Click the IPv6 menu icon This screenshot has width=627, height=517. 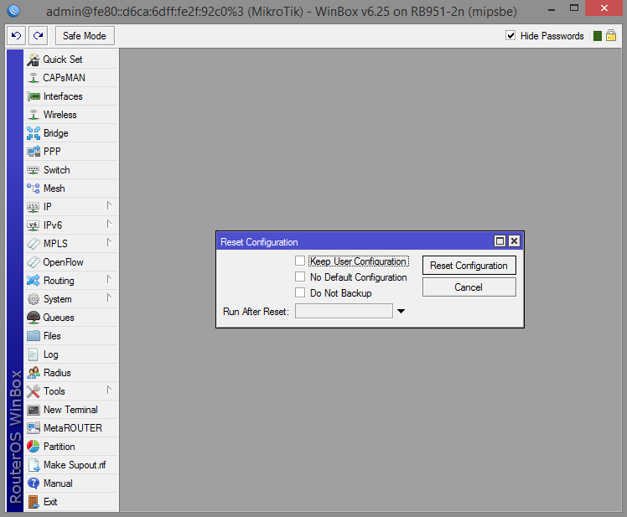click(x=34, y=225)
